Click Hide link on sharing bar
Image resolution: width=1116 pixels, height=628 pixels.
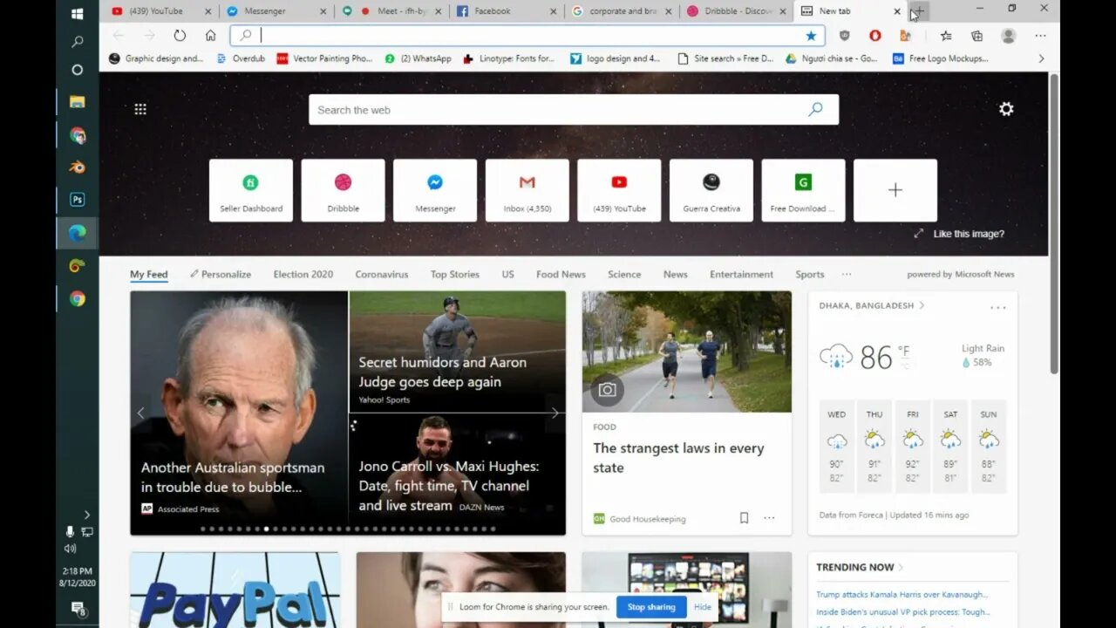click(x=703, y=607)
